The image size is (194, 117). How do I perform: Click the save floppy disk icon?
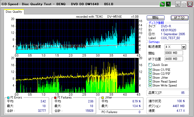[x=168, y=4]
